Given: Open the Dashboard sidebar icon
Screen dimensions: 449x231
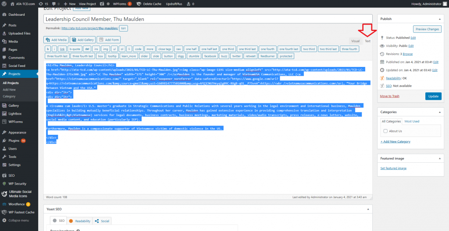Looking at the screenshot, I should click(x=4, y=14).
